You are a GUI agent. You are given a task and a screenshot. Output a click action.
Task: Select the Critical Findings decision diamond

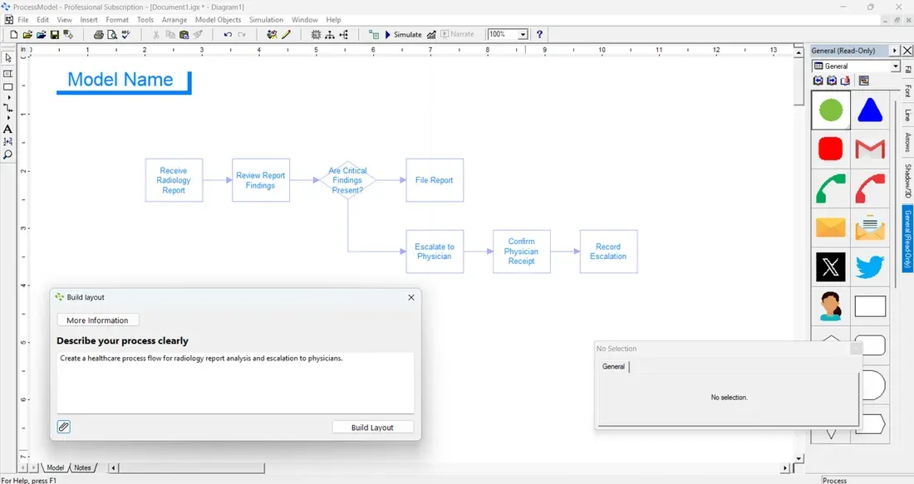(347, 180)
